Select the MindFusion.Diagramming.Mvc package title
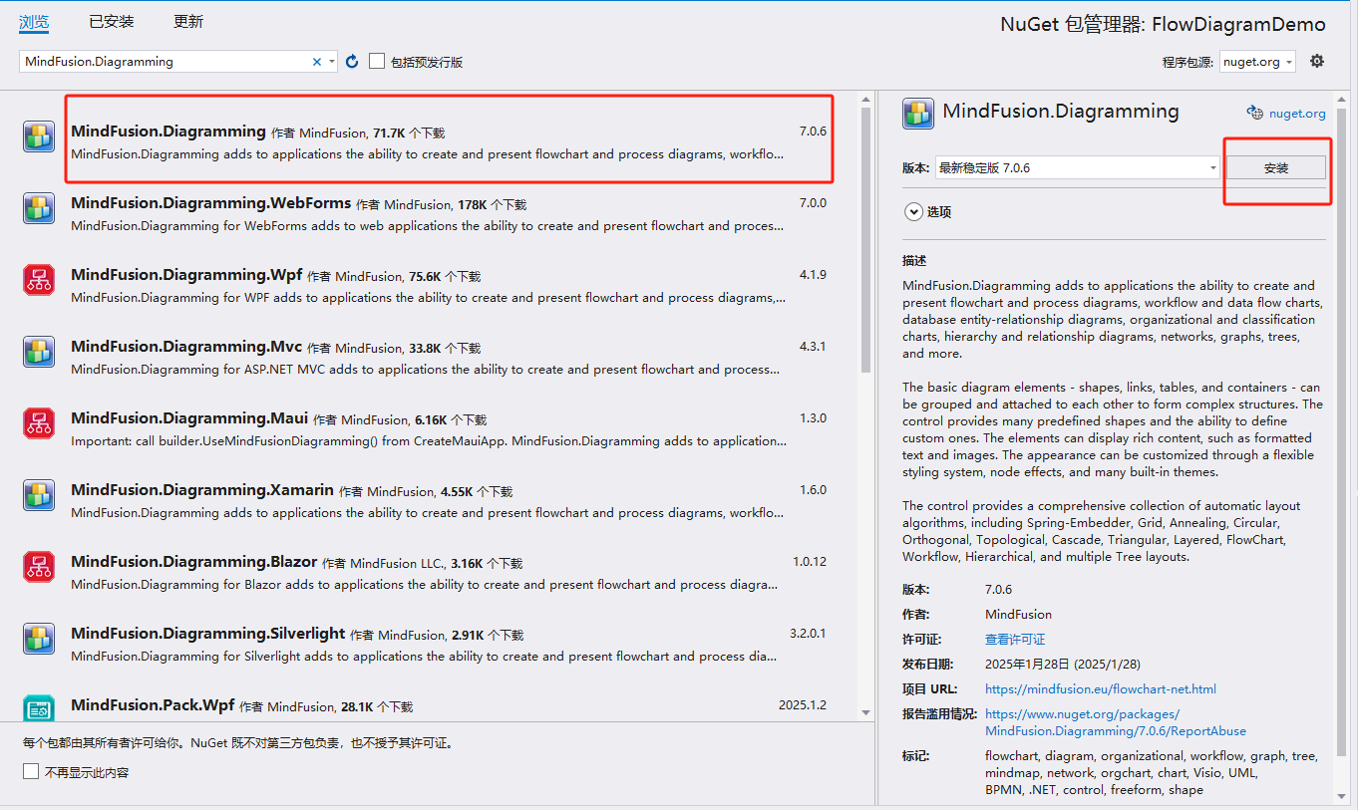This screenshot has height=810, width=1358. [x=186, y=347]
